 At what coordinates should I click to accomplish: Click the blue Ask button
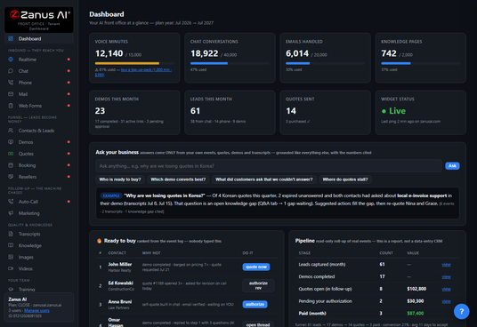452,166
